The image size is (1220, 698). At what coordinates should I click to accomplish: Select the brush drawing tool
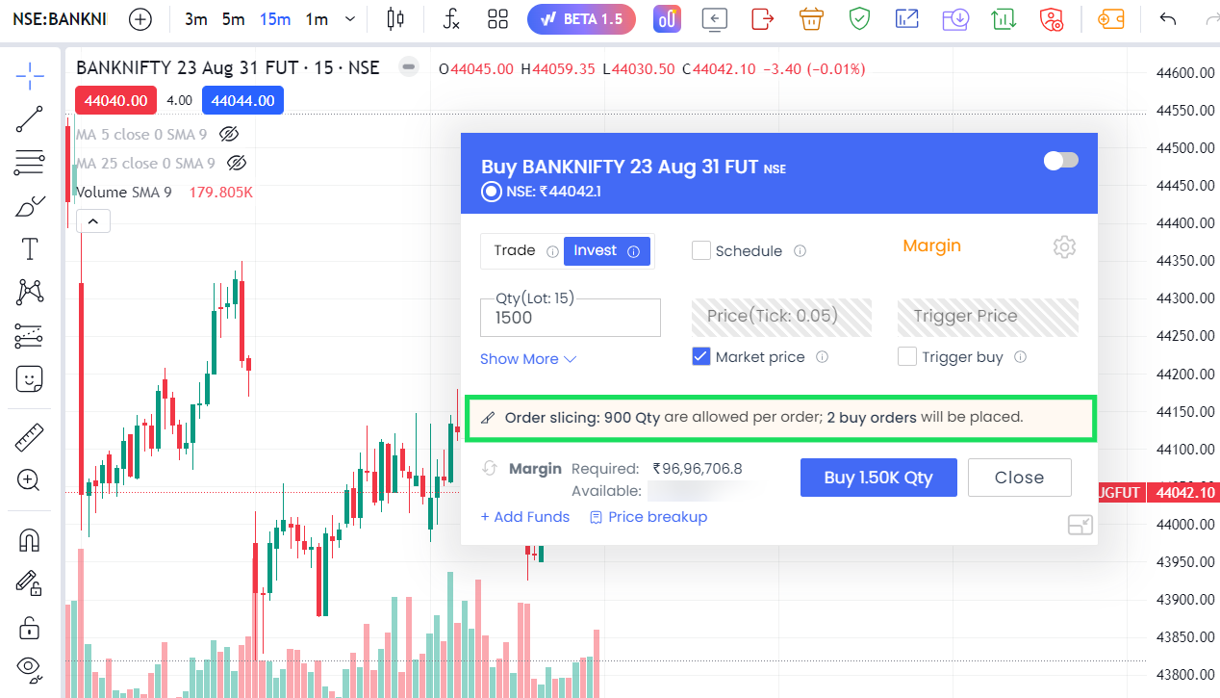coord(30,206)
